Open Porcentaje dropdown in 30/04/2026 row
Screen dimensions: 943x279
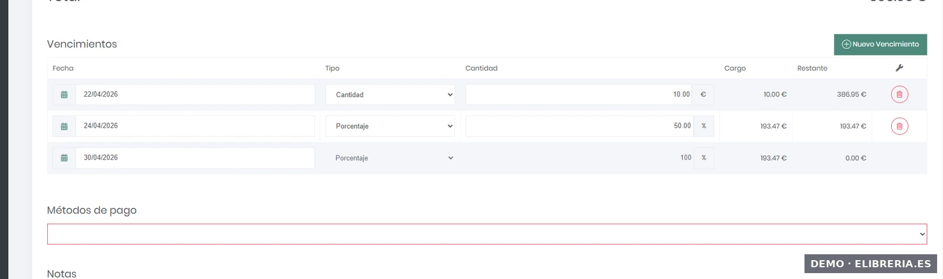pos(390,158)
